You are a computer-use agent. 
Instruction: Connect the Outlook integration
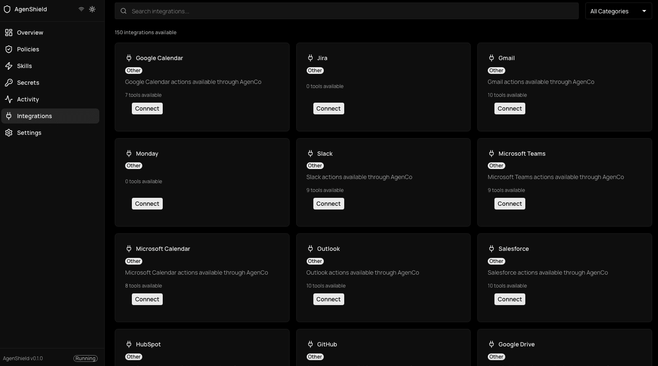coord(329,299)
